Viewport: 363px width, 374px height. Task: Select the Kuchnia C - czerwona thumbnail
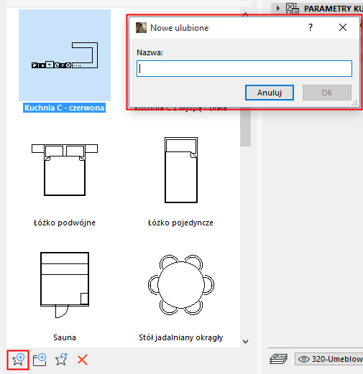(x=65, y=55)
